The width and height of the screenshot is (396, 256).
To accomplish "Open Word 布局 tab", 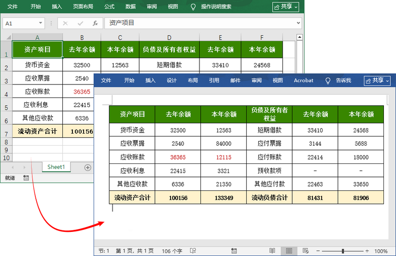I will coord(193,81).
